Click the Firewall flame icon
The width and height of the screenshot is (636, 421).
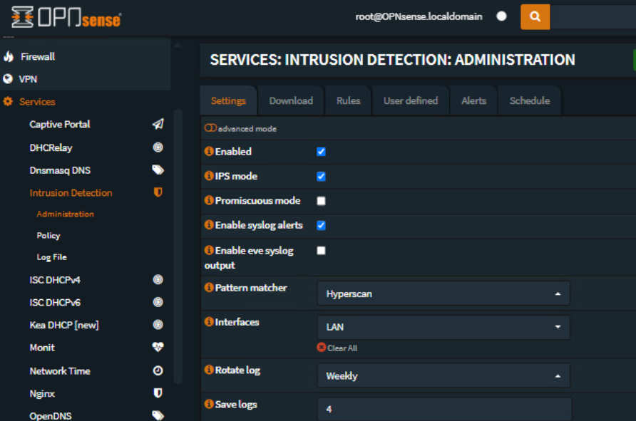click(x=9, y=57)
